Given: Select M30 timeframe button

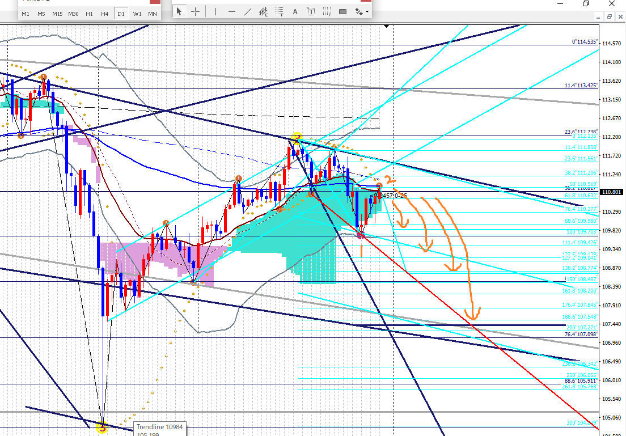Looking at the screenshot, I should click(x=73, y=14).
